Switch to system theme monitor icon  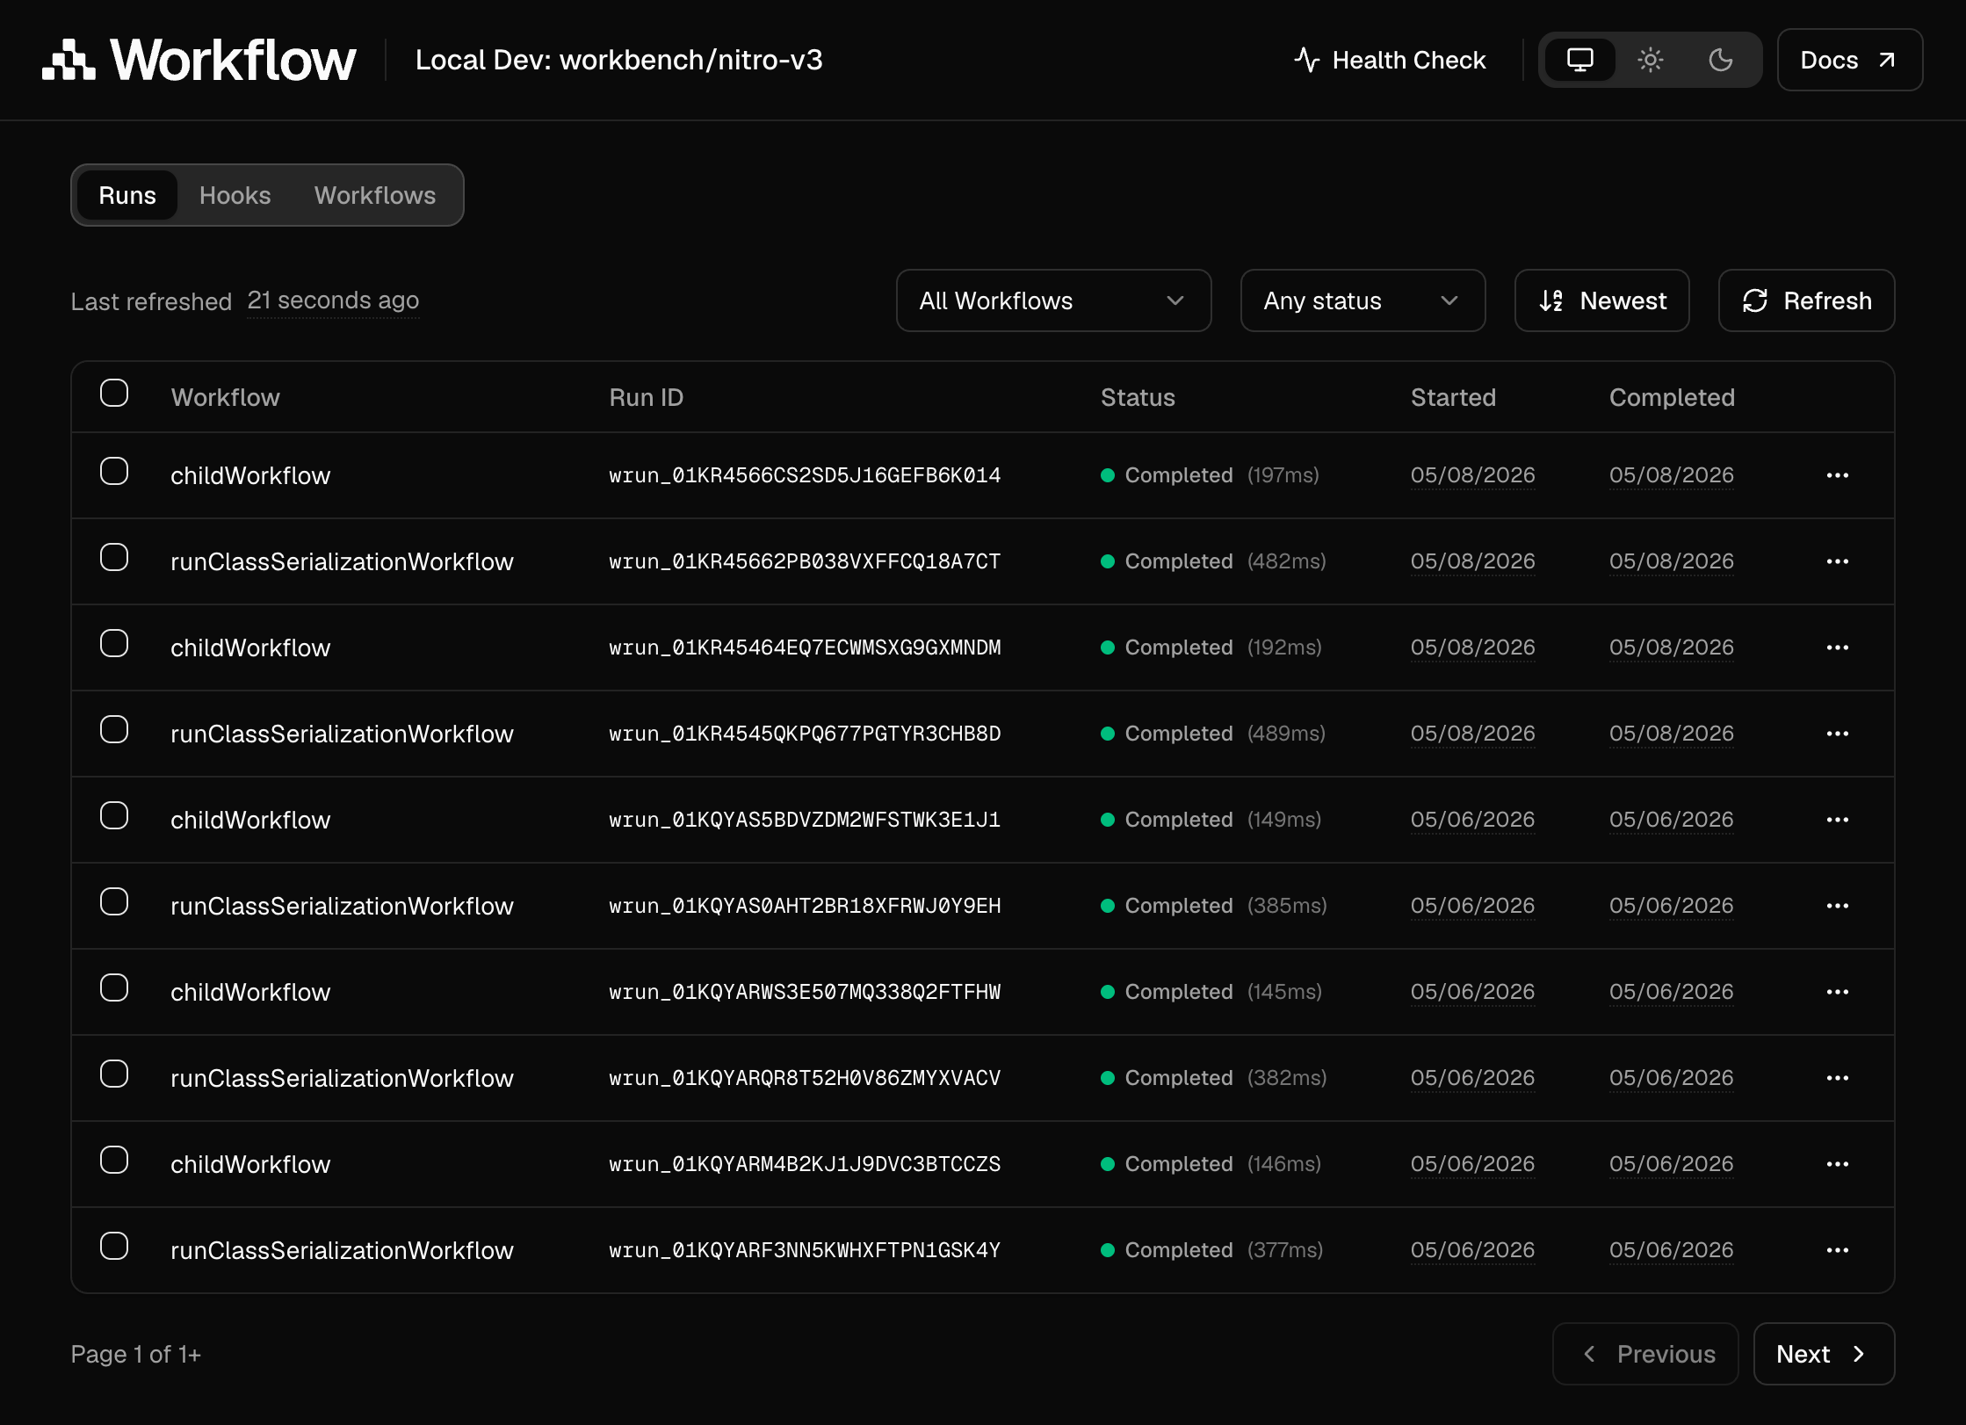pyautogui.click(x=1579, y=60)
